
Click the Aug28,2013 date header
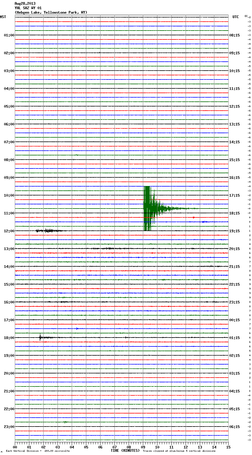25,4
